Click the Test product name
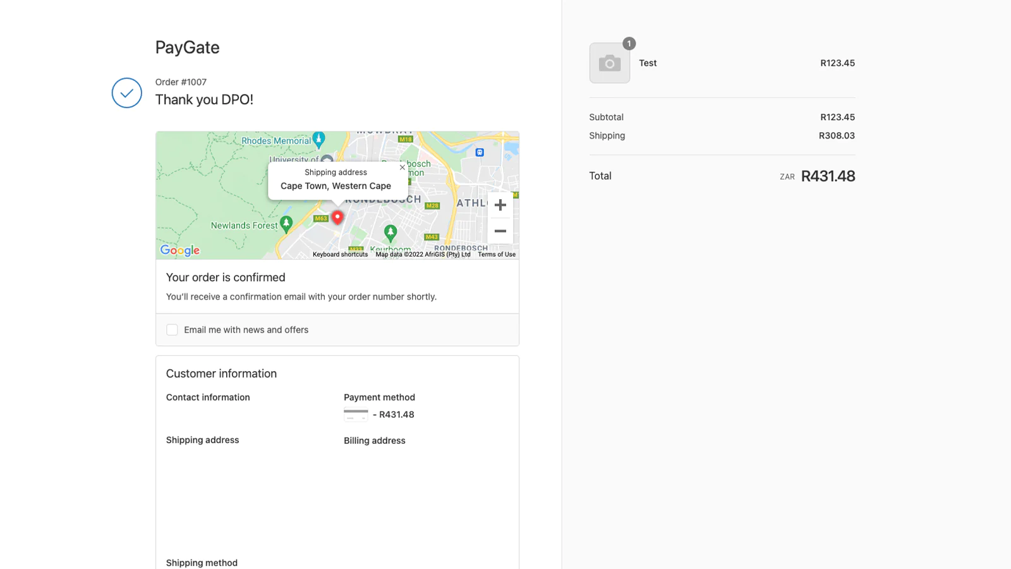Viewport: 1011px width, 569px height. pos(648,63)
